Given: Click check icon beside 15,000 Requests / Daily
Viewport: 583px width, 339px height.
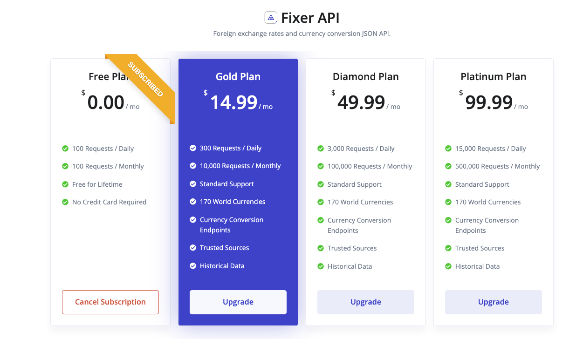Looking at the screenshot, I should tap(448, 149).
